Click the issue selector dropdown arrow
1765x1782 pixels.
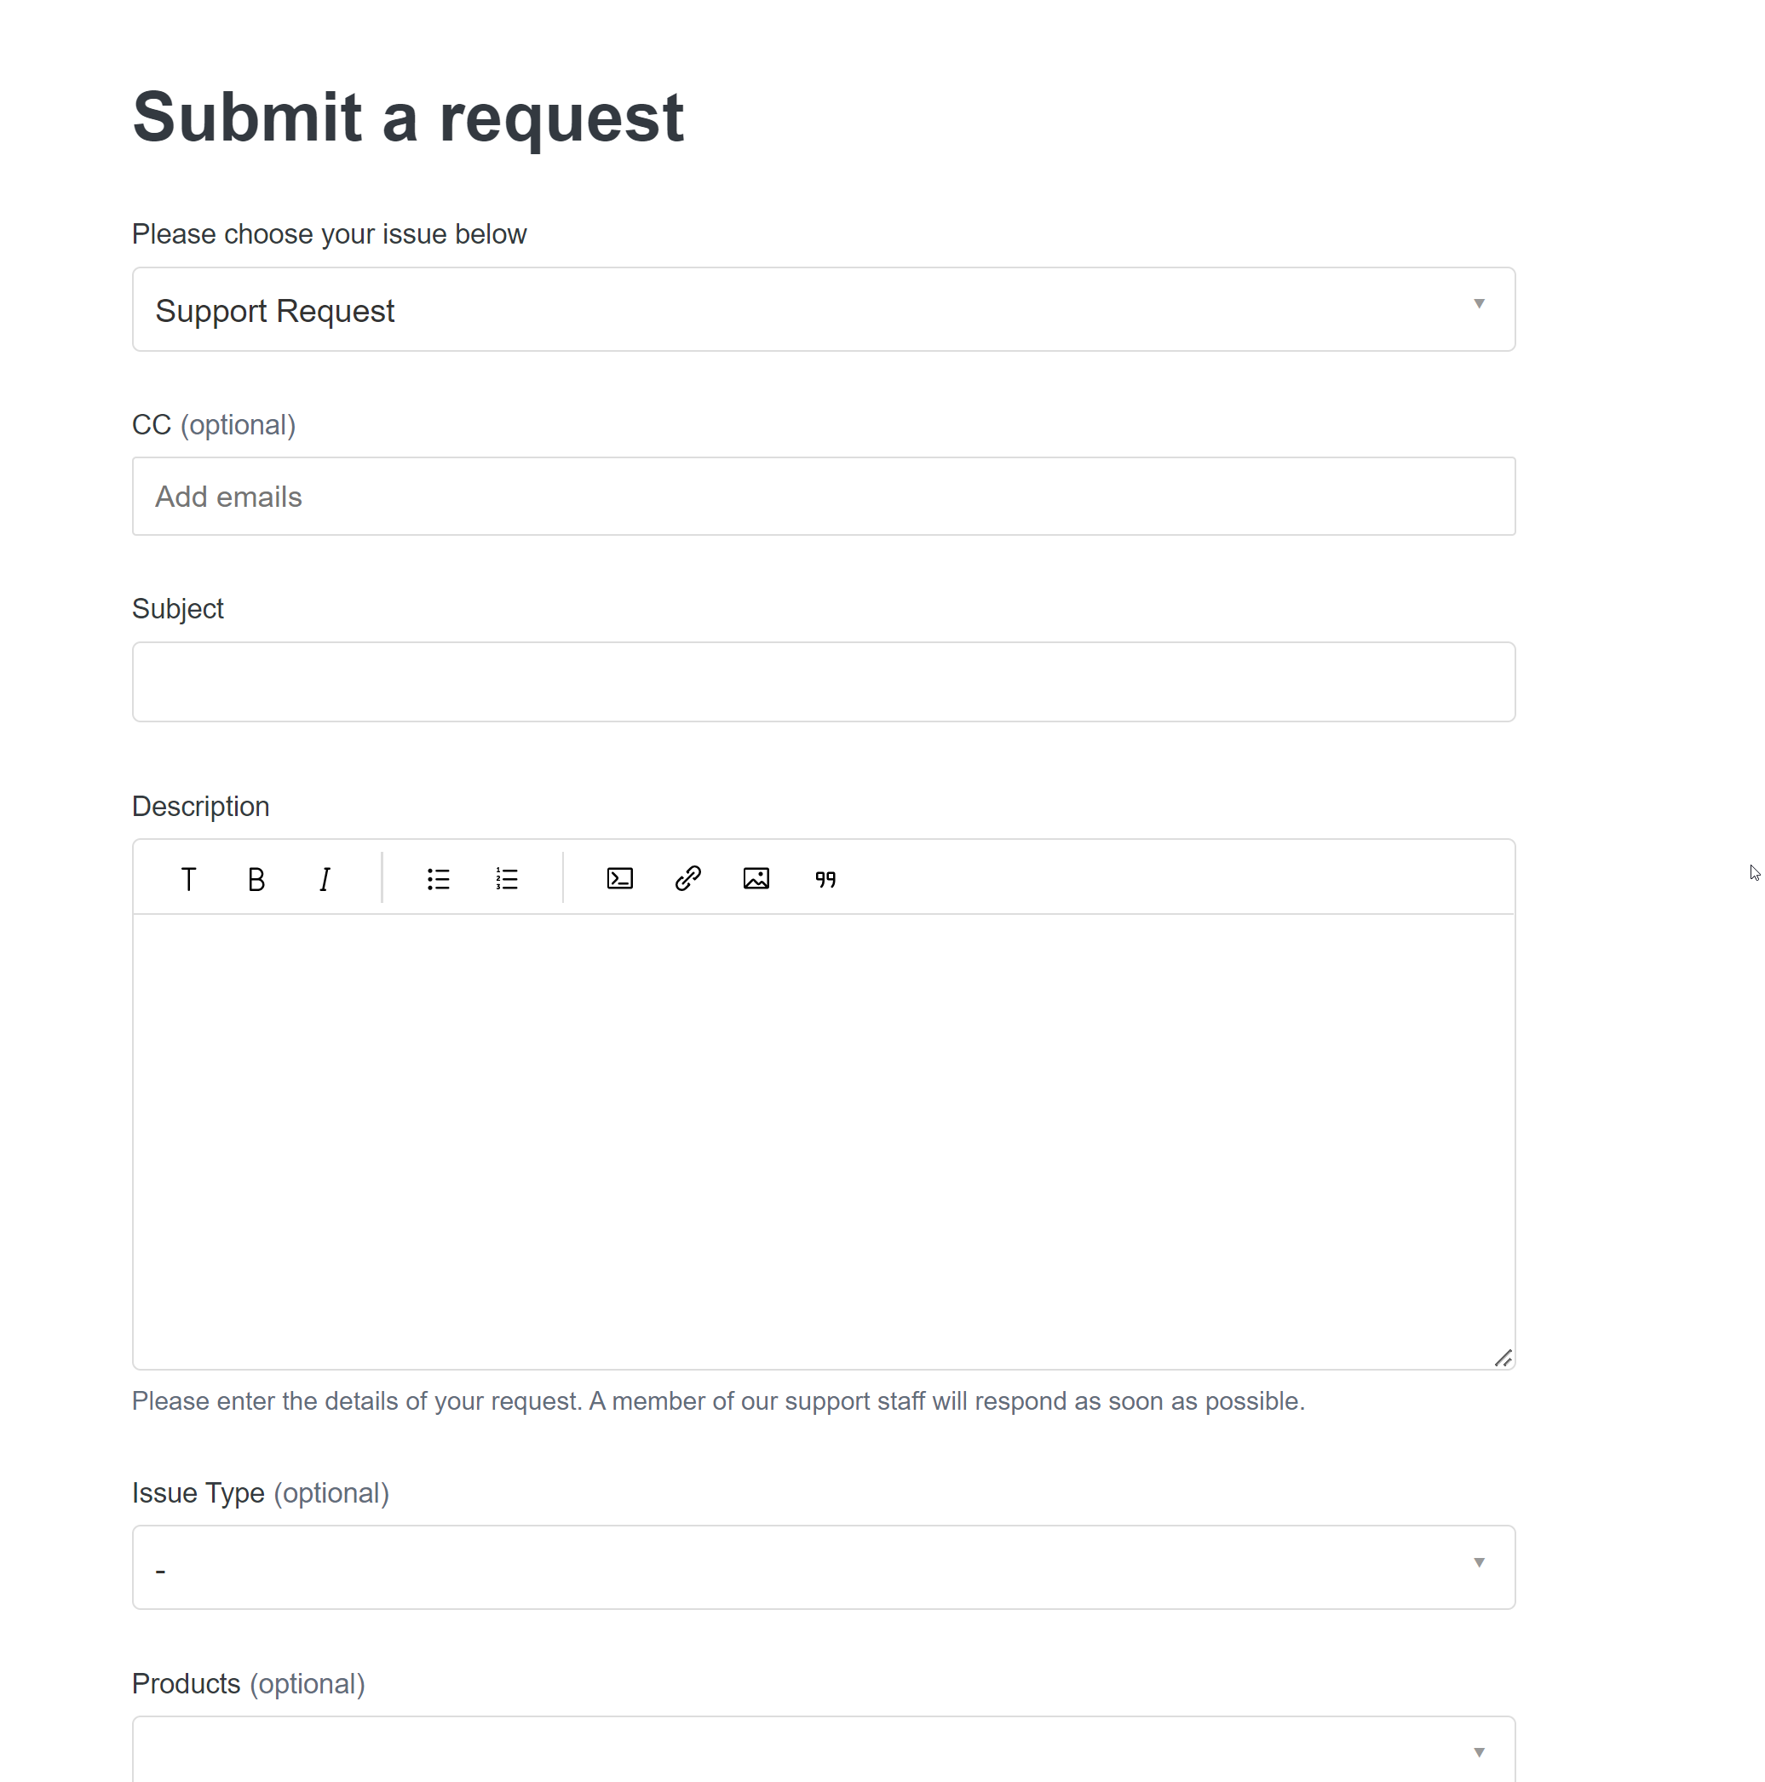click(1479, 303)
